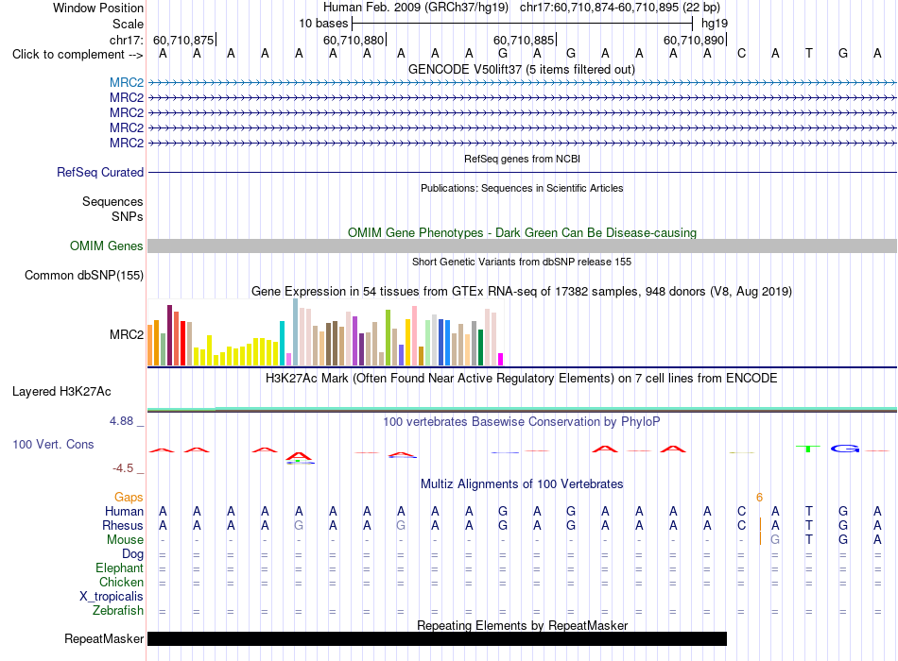Click the Chicken alignment row label
Screen dimensions: 898x661
(121, 582)
